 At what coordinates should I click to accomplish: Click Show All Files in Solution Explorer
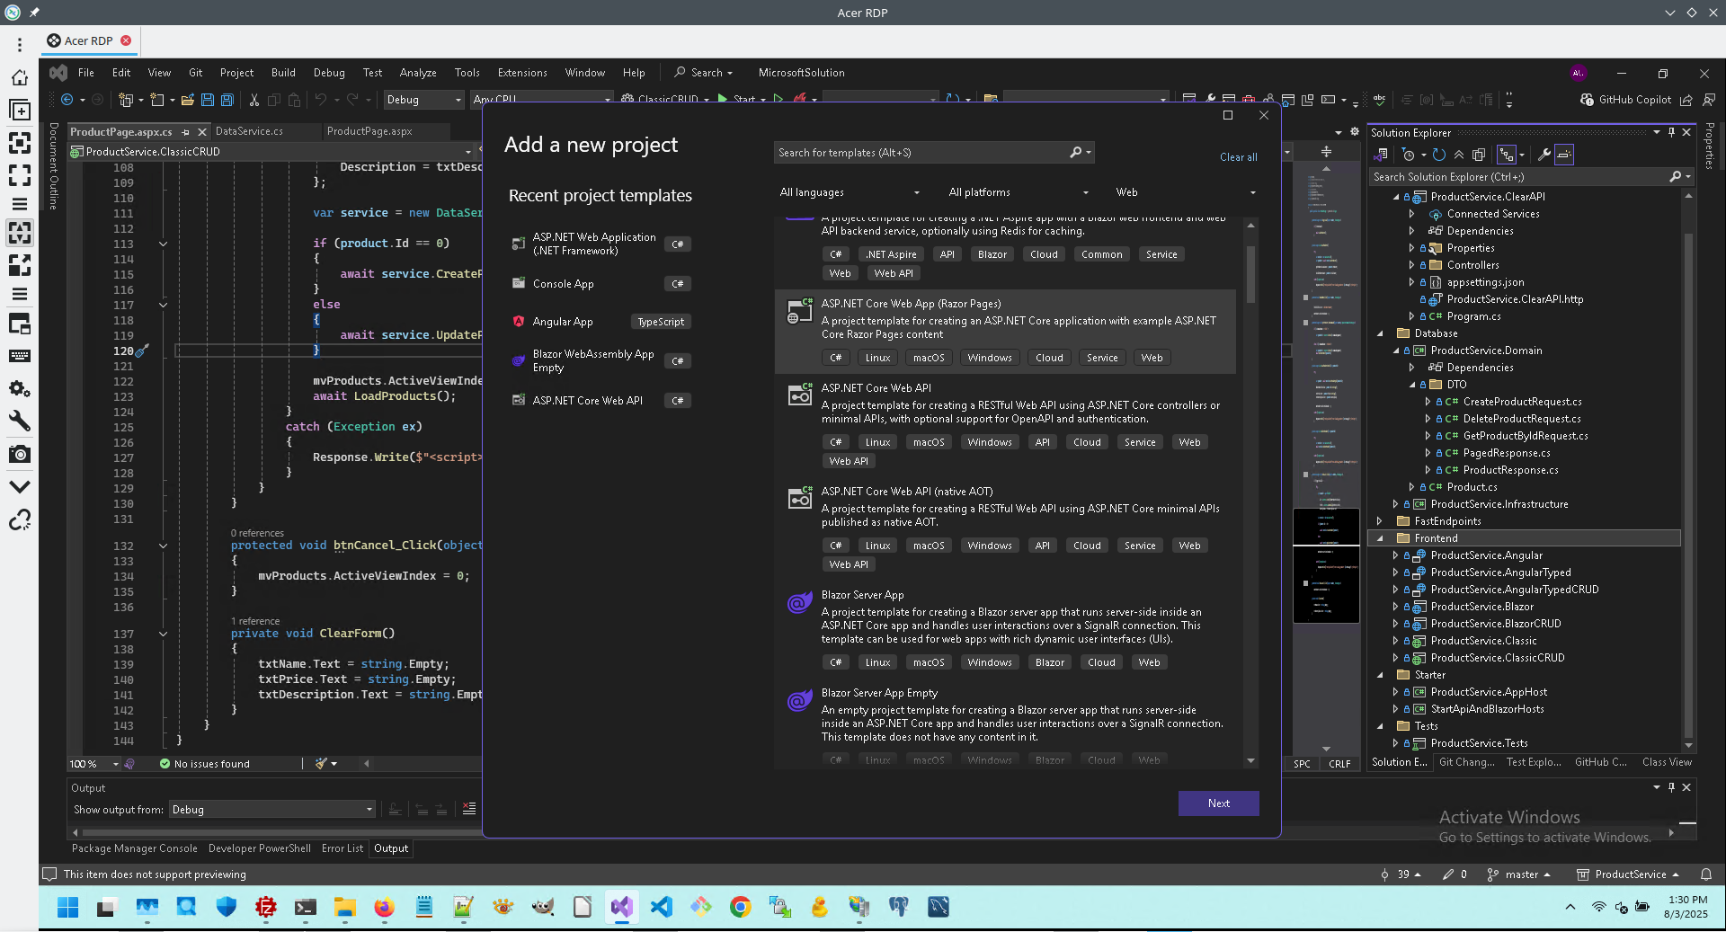(x=1479, y=155)
